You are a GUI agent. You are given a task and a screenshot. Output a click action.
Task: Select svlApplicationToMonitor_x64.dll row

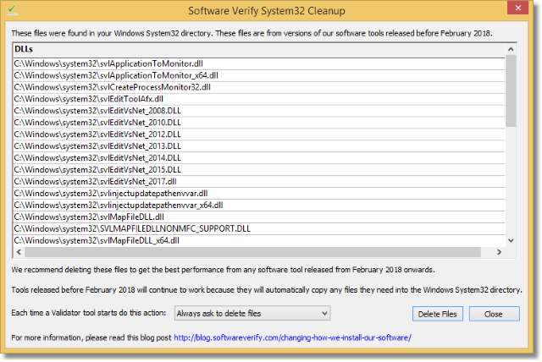click(259, 75)
